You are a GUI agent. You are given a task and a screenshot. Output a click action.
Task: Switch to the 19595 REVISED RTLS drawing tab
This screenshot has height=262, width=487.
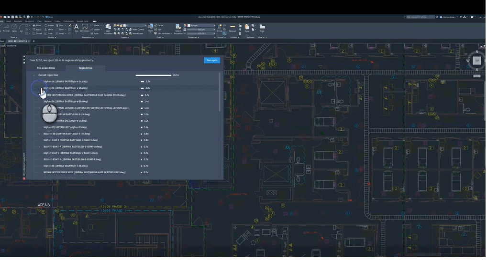(x=17, y=41)
